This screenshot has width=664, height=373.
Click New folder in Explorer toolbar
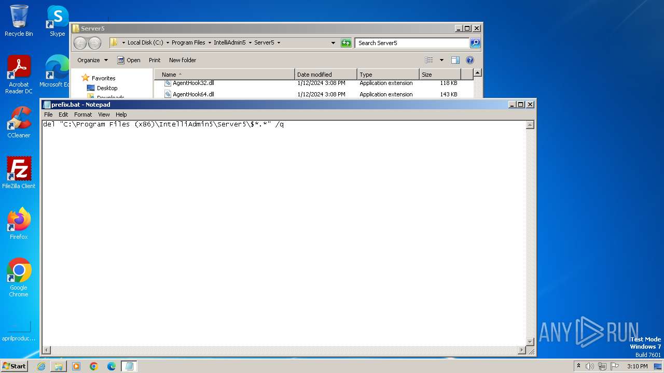click(x=183, y=60)
